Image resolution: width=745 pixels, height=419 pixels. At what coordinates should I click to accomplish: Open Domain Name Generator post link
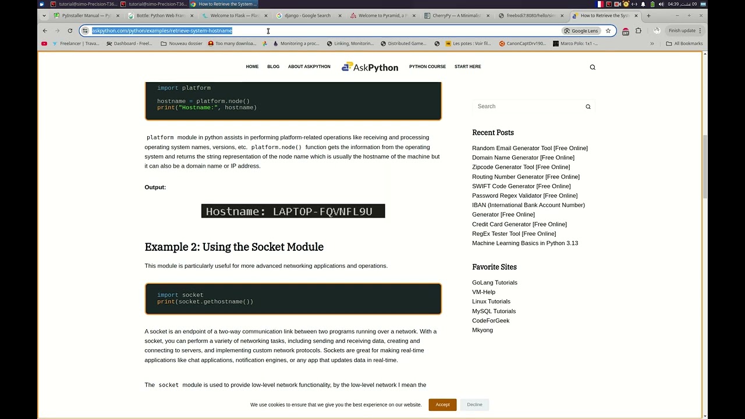(523, 158)
